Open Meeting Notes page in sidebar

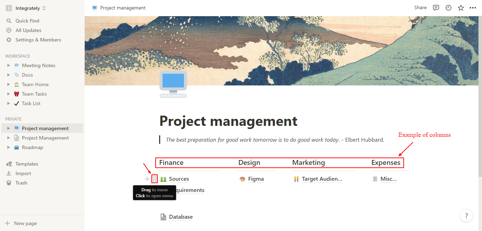[x=38, y=65]
